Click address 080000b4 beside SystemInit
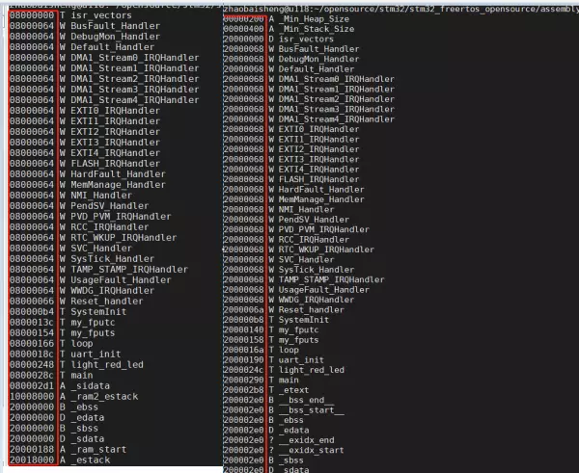The image size is (579, 473). pyautogui.click(x=32, y=312)
